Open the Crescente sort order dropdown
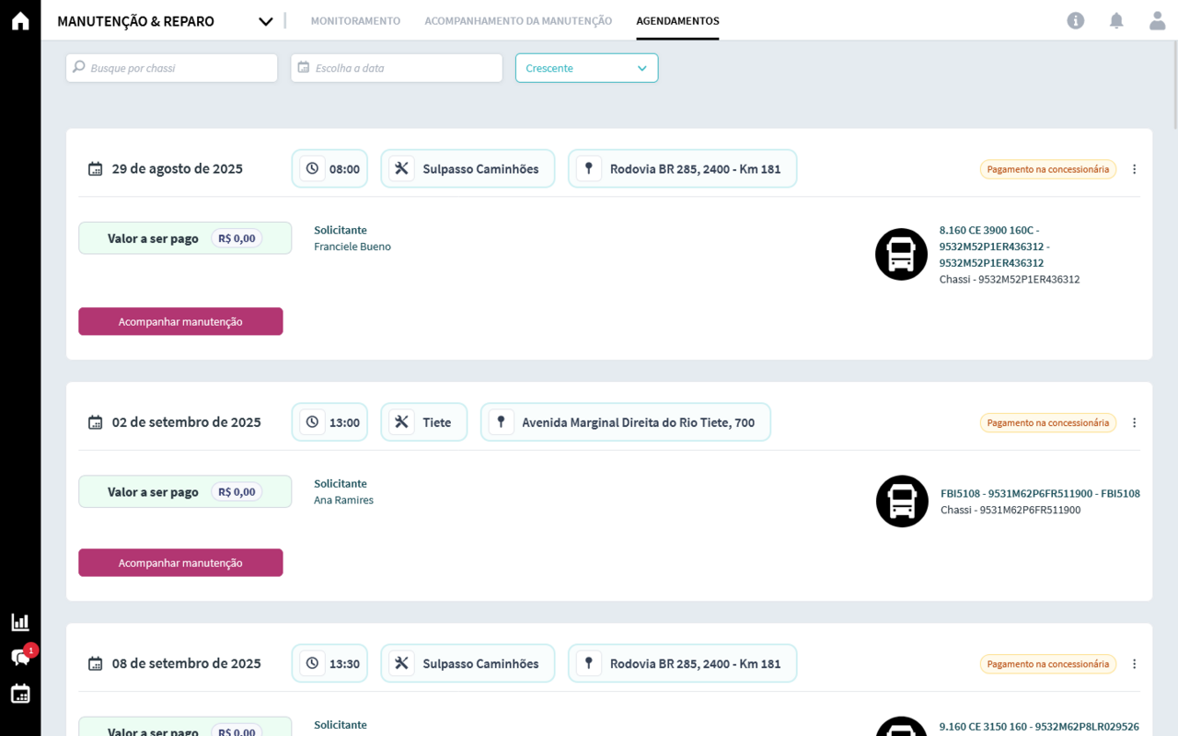Screen dimensions: 1178x736 click(x=586, y=68)
